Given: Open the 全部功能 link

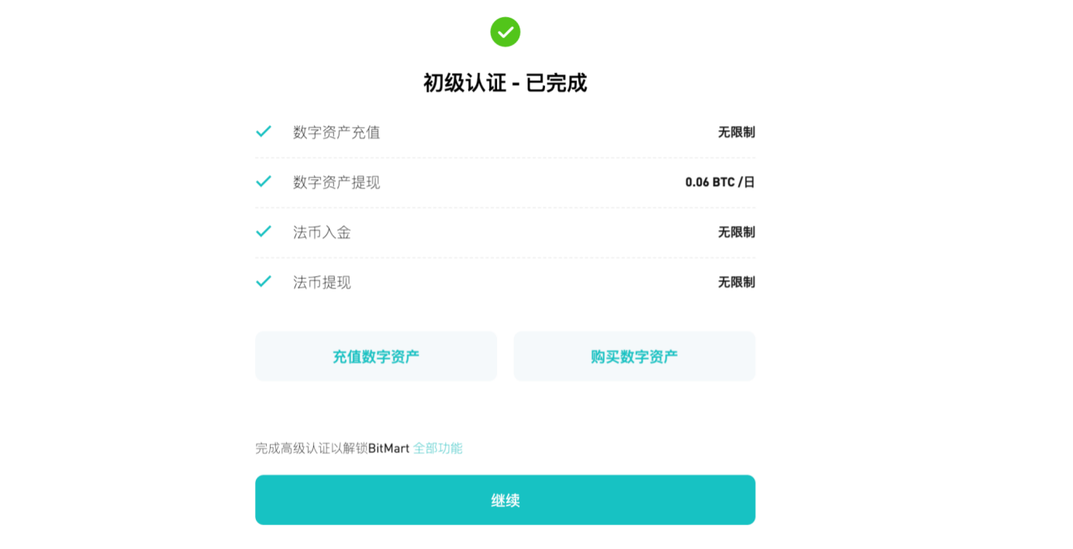Looking at the screenshot, I should (437, 448).
